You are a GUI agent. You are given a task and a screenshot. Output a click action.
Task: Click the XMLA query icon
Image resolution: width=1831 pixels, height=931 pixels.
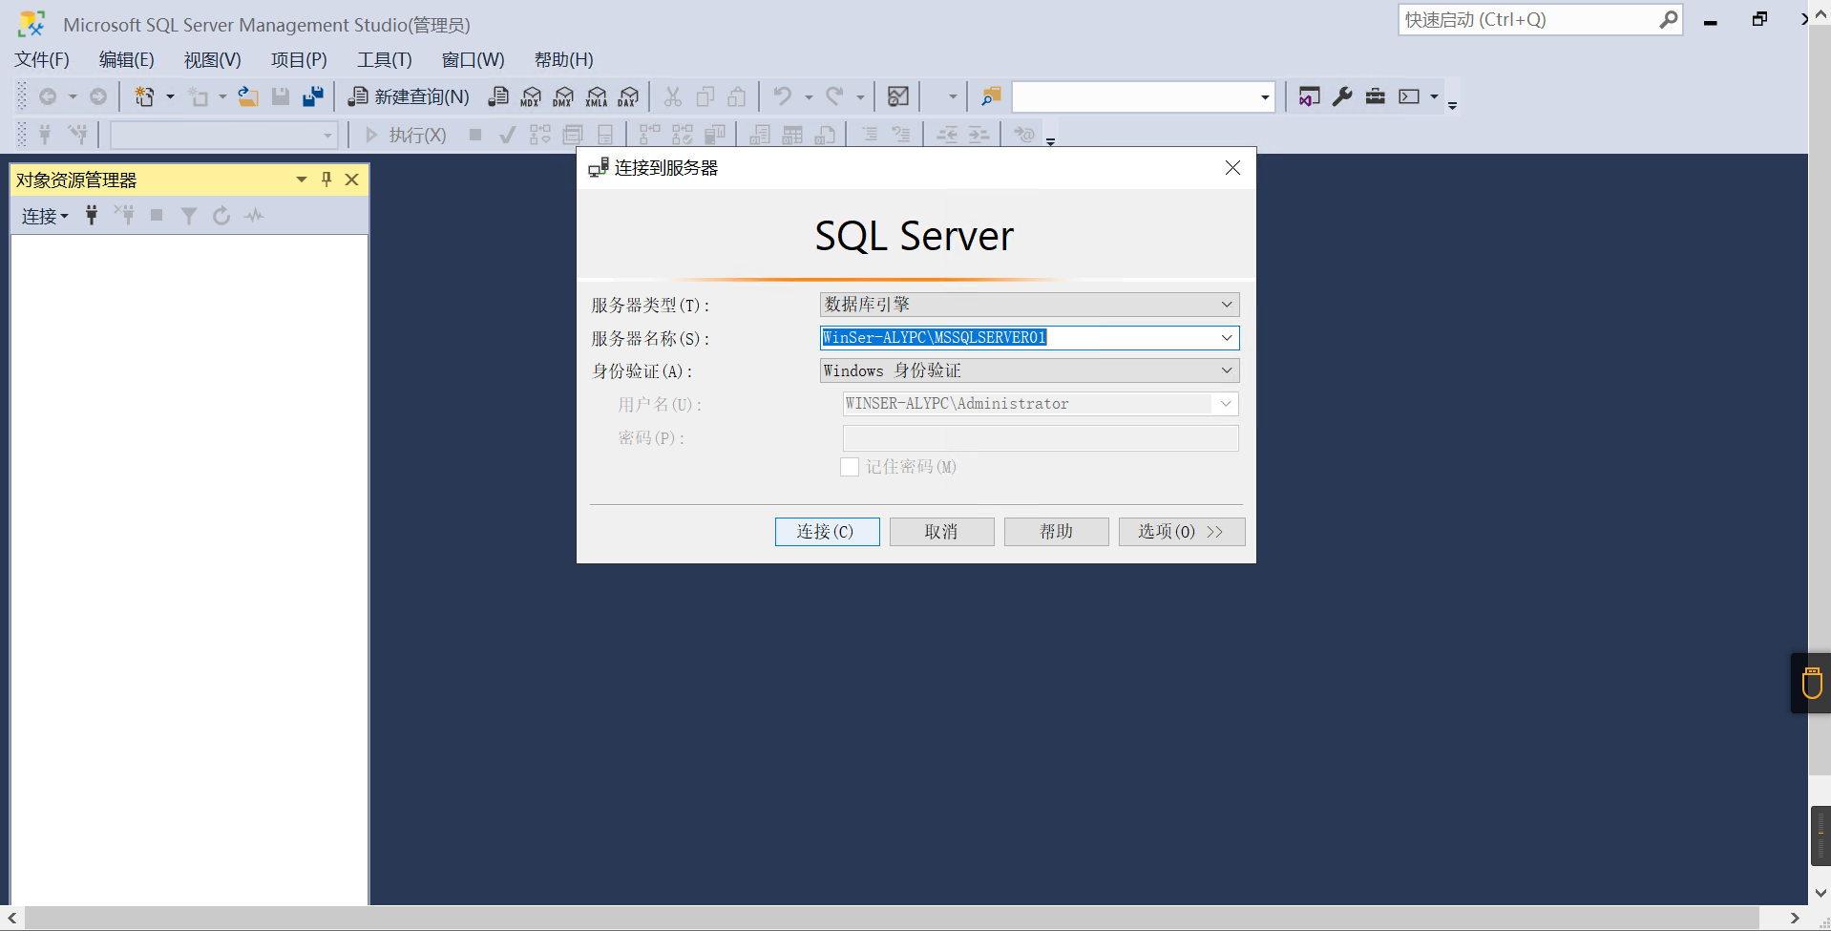(597, 96)
